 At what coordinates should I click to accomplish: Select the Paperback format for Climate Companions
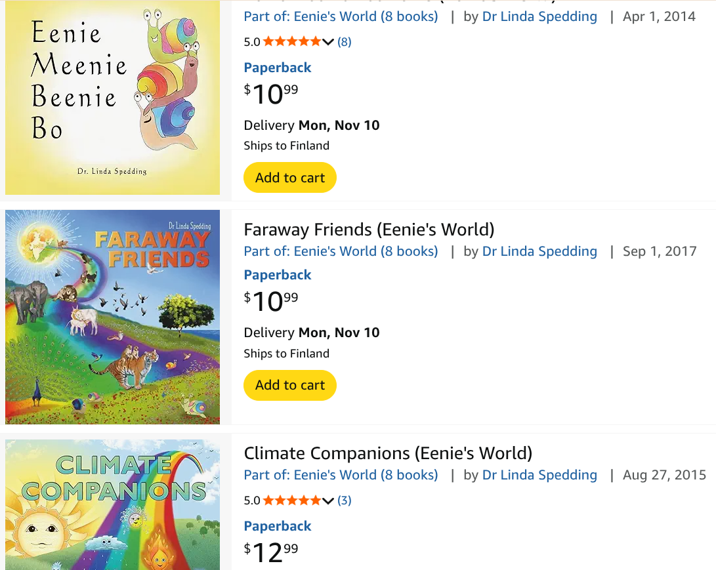[x=278, y=526]
